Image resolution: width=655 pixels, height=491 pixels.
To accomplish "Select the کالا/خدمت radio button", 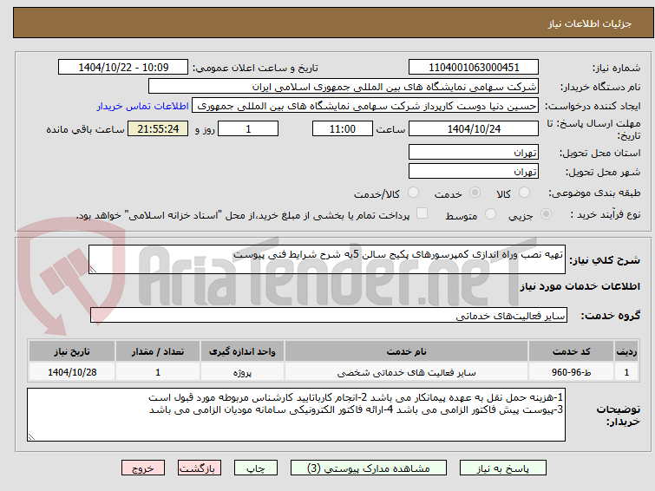I will [413, 193].
